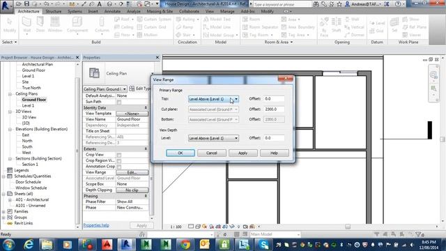Click Help in View Range dialog

coord(274,153)
